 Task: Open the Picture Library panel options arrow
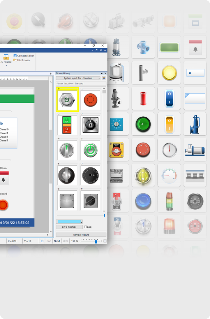[102, 73]
